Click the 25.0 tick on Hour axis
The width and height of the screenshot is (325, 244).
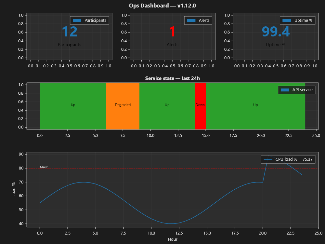318,233
